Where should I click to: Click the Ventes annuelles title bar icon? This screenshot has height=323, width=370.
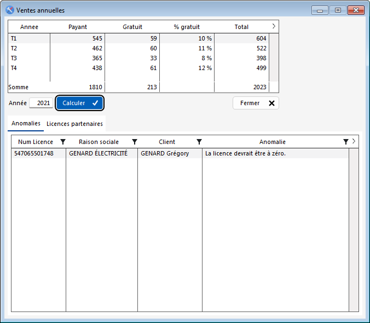[9, 10]
